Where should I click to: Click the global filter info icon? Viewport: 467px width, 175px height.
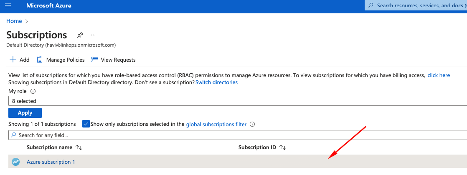pos(252,124)
